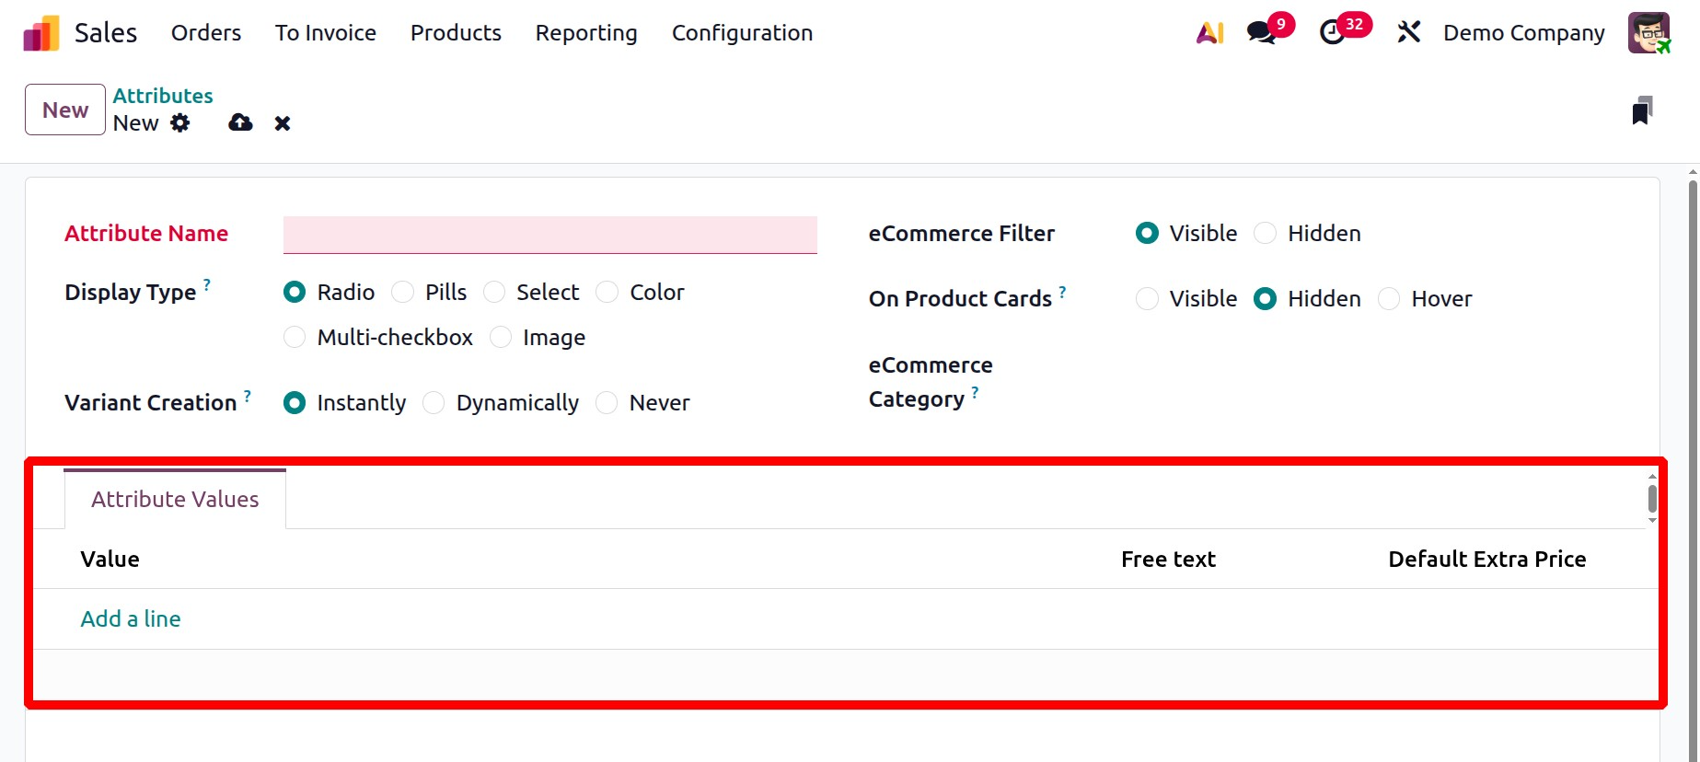Focus the Attribute Name field
Screen dimensions: 1700x762
549,235
